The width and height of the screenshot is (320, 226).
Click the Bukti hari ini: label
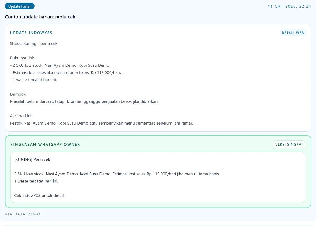tap(22, 58)
